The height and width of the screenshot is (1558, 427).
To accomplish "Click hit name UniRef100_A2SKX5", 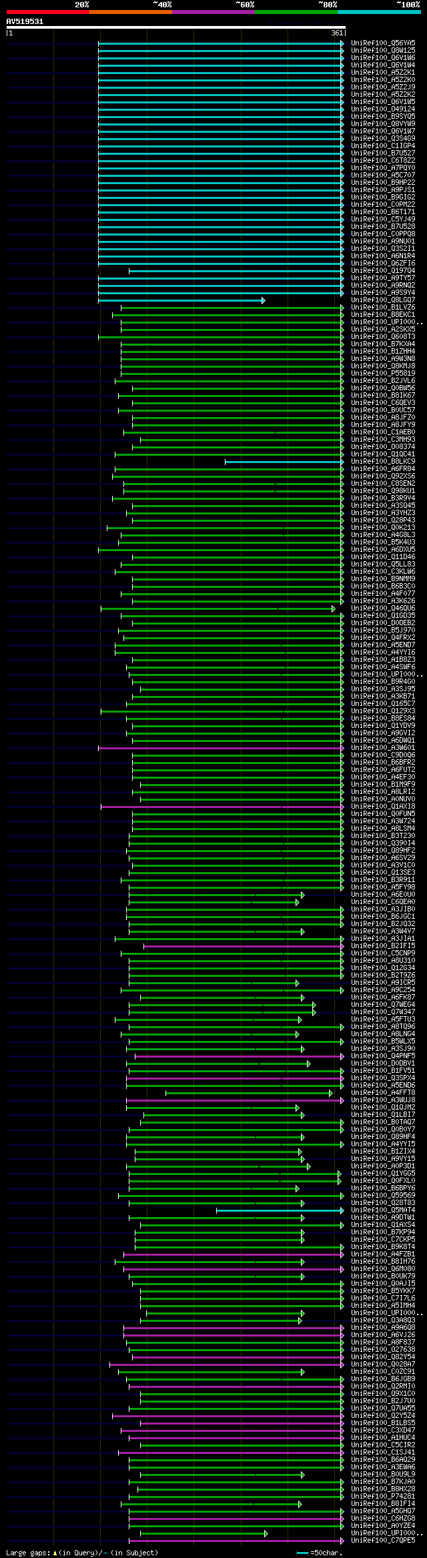I will (383, 330).
